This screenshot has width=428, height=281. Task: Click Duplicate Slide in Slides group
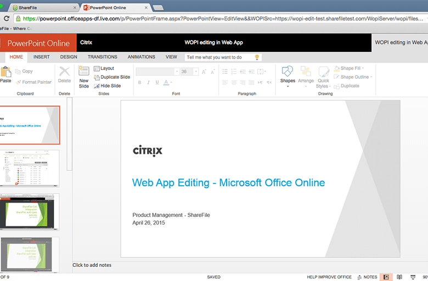coord(112,77)
